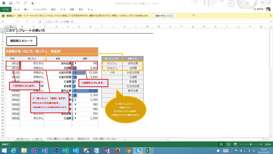
Task: Open the チーム ribbon tab
Action: (x=90, y=9)
